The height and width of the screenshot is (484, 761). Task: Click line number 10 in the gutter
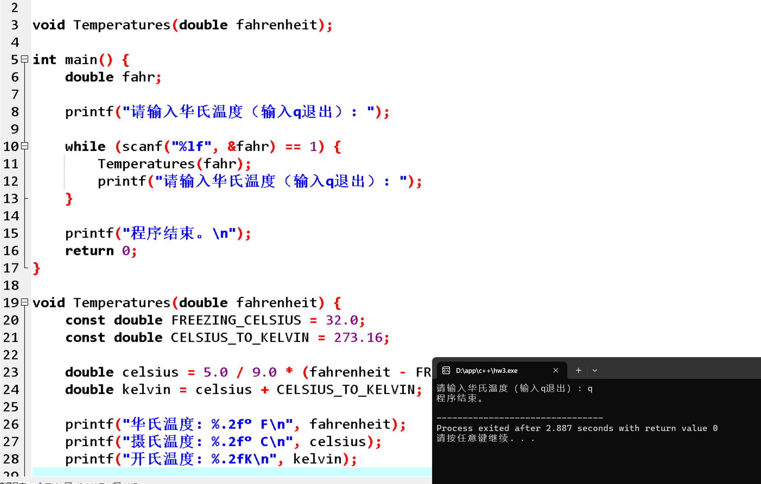coord(11,146)
